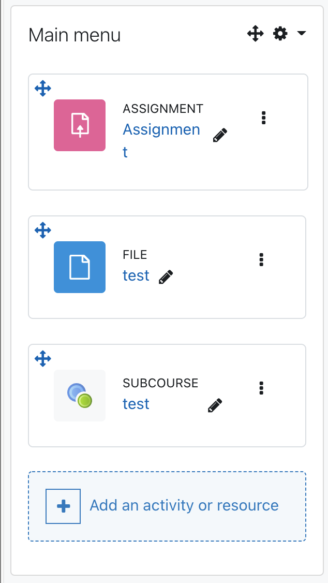The height and width of the screenshot is (583, 328).
Task: Click the pencil icon next to Subcourse test
Action: pos(215,405)
